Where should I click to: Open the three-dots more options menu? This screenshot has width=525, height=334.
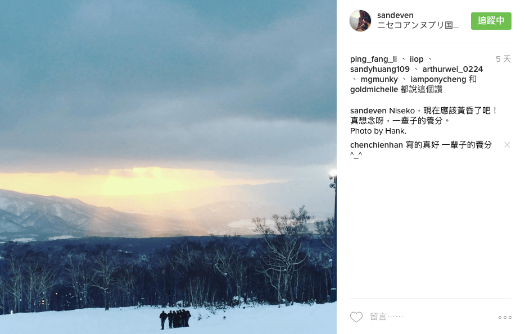tap(505, 317)
